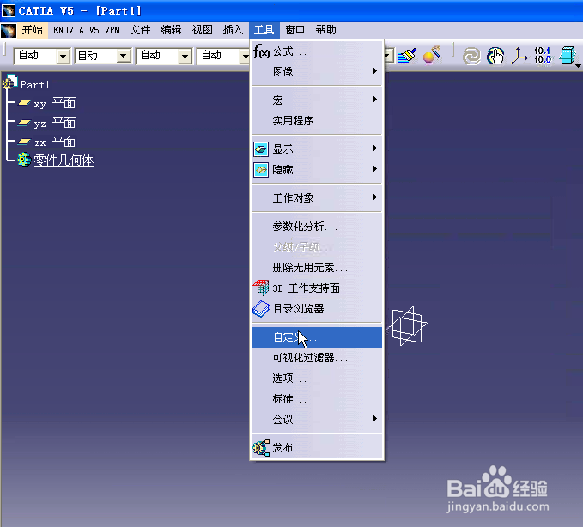Select the yz 平面 tree node

[x=55, y=123]
